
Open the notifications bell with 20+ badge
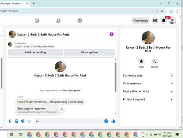tap(164, 20)
